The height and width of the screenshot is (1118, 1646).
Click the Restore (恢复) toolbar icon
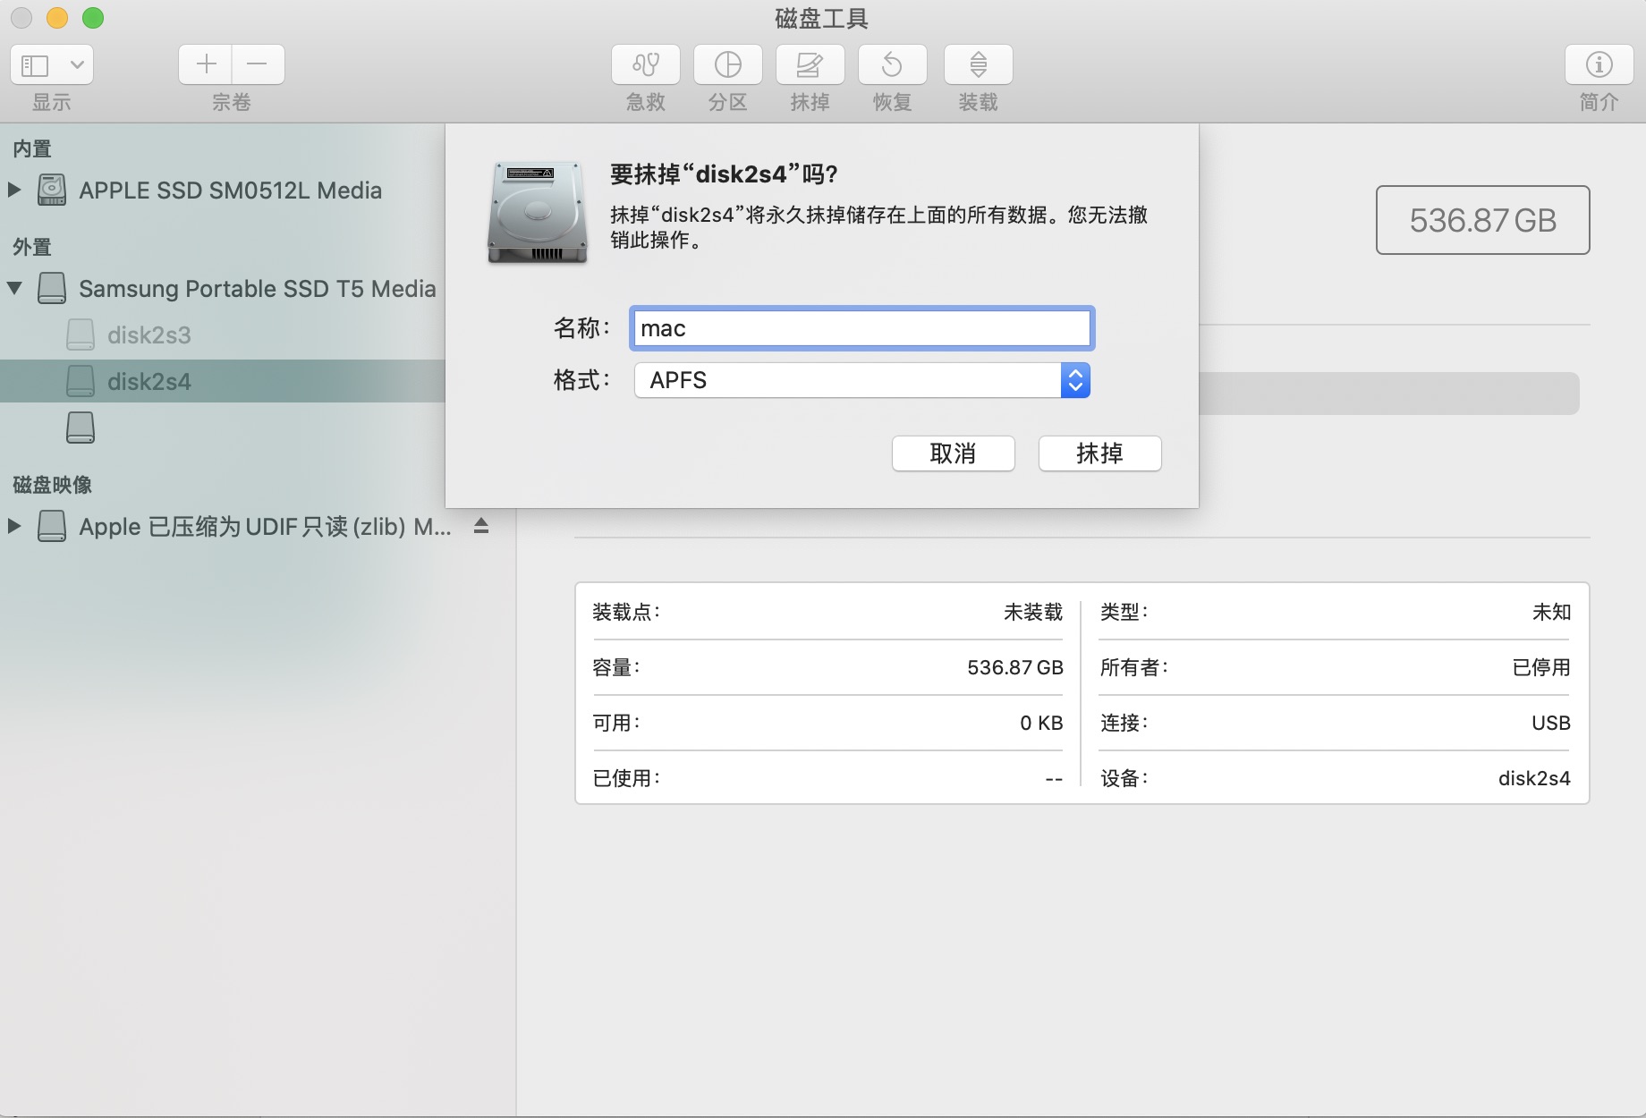click(893, 64)
